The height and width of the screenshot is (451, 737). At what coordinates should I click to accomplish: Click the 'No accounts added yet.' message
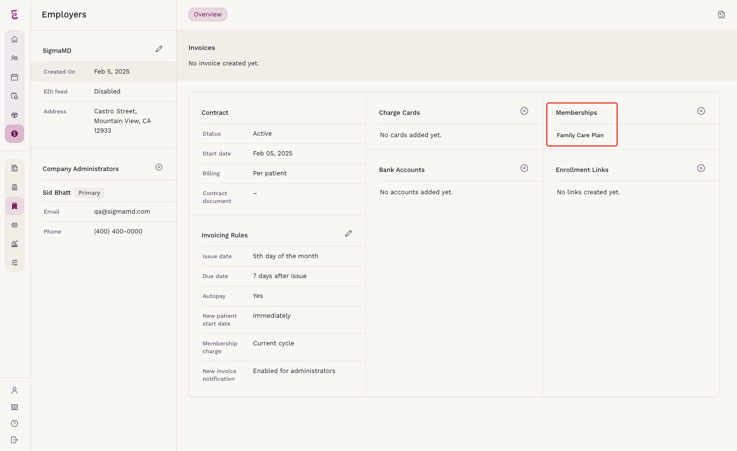tap(416, 192)
